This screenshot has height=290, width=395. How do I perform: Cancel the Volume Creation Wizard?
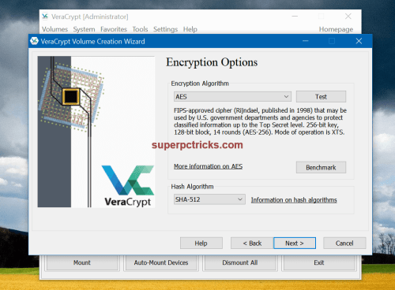click(344, 244)
